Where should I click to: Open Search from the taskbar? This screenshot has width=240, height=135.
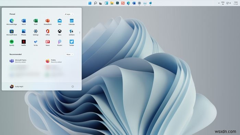(x=95, y=3)
